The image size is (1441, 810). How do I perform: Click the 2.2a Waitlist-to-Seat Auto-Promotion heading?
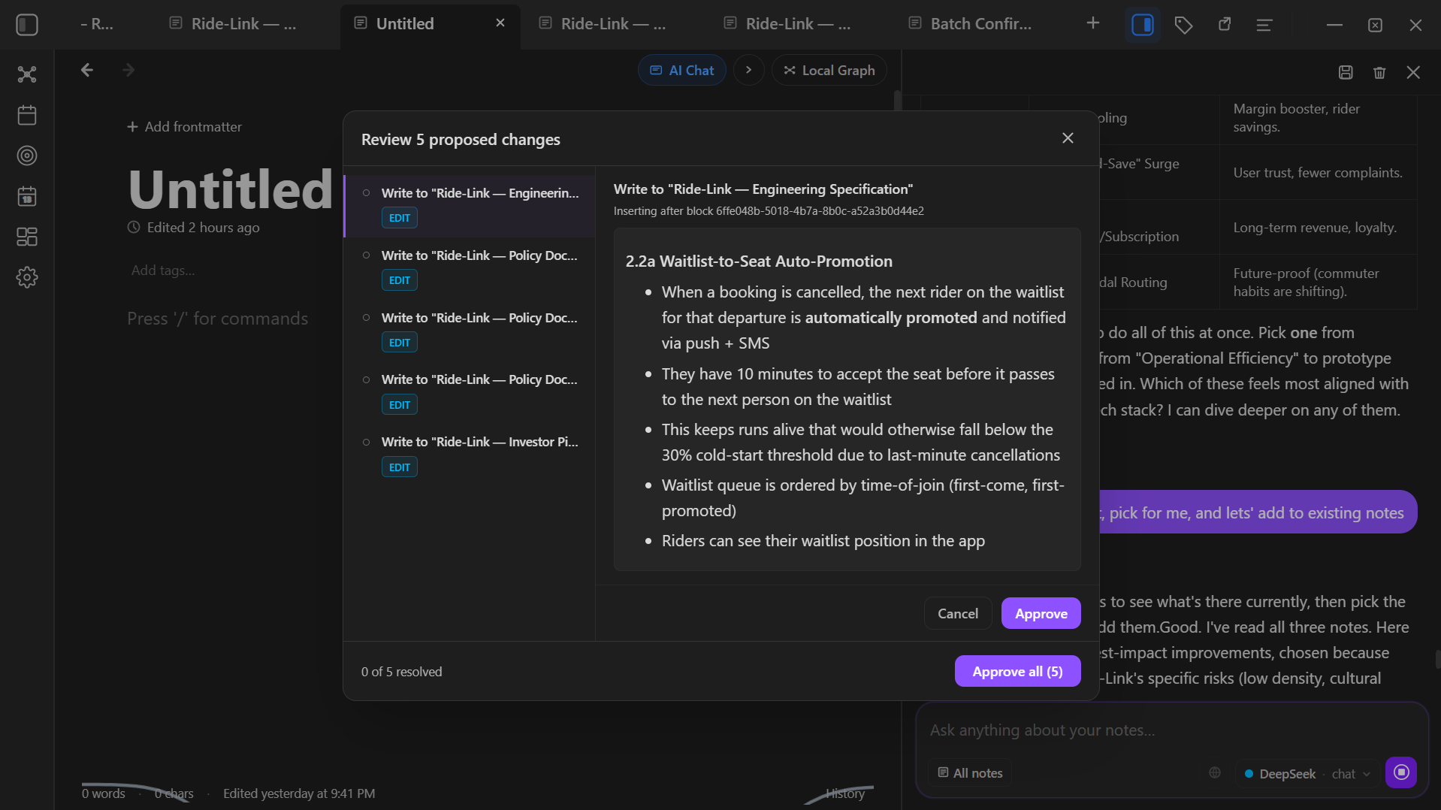pos(759,261)
